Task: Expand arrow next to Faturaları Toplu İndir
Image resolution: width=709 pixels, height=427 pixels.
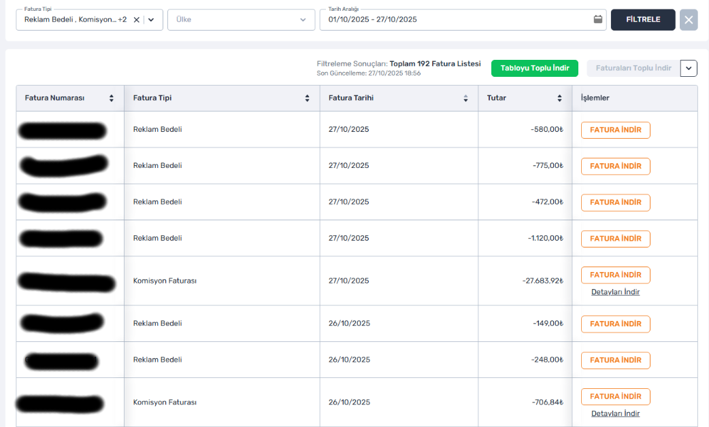Action: pyautogui.click(x=689, y=68)
